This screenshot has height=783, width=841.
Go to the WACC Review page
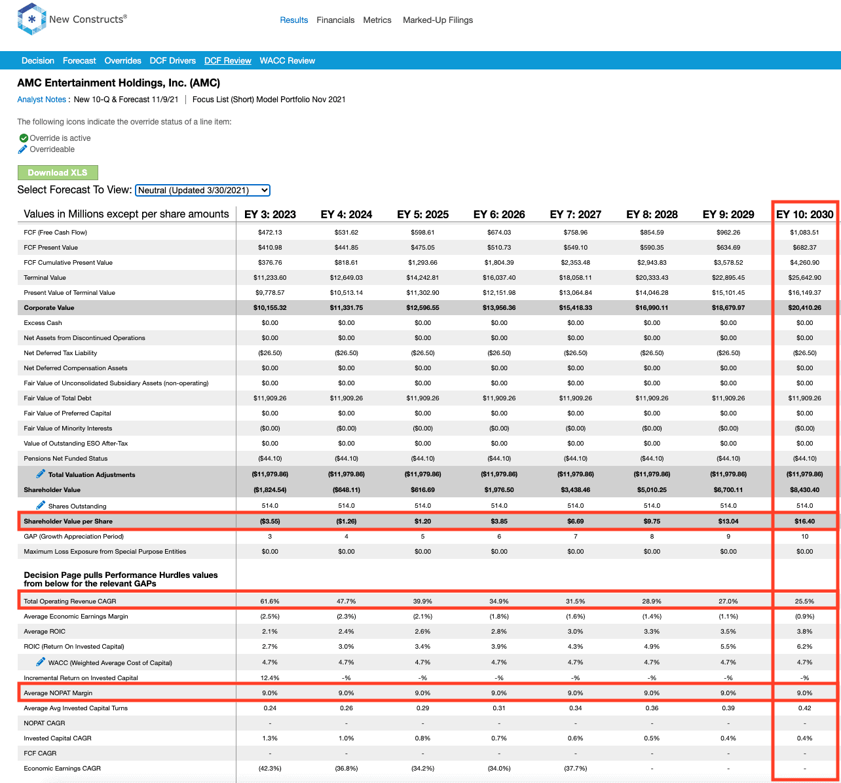(288, 60)
